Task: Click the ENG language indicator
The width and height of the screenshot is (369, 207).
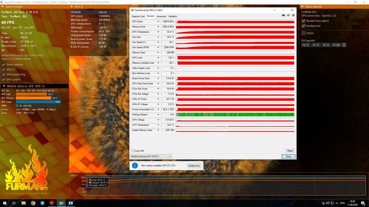Action: (x=342, y=203)
